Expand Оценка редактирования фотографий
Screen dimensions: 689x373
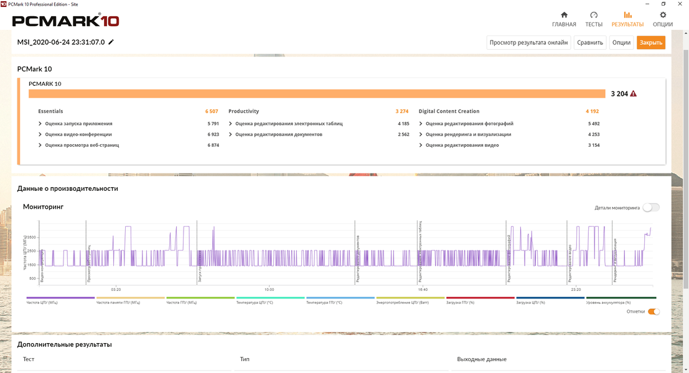(421, 124)
